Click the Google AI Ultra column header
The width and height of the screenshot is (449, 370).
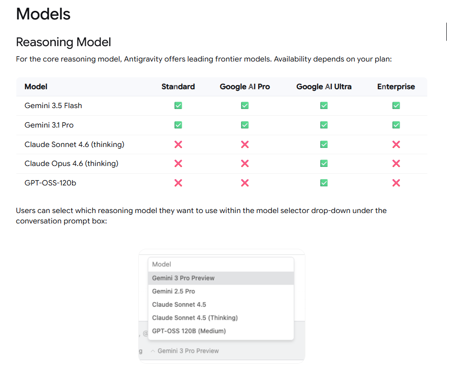point(324,87)
